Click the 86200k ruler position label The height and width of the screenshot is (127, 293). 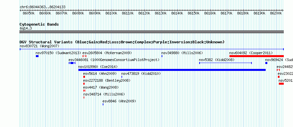point(276,13)
